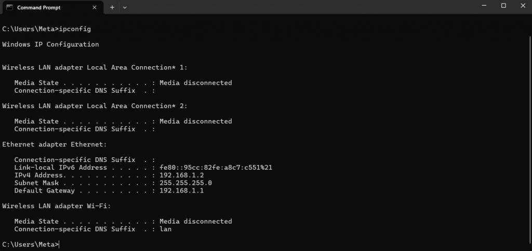Click the Windows IP Configuration heading

(50, 45)
